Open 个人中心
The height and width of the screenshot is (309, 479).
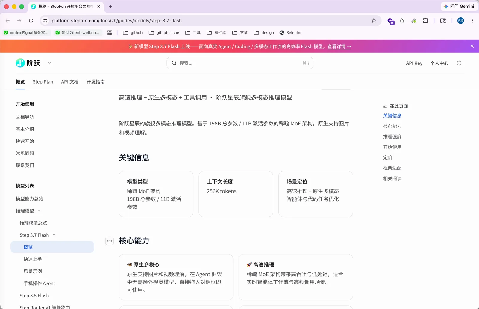click(439, 63)
